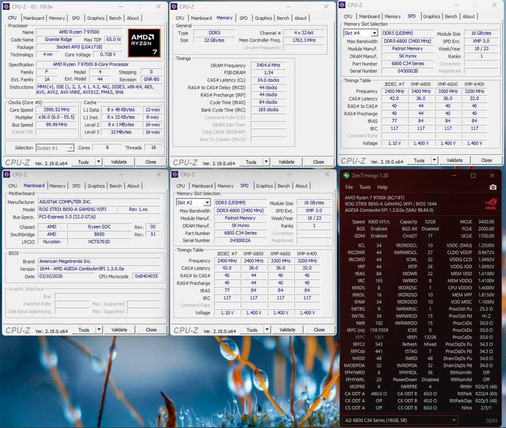The height and width of the screenshot is (428, 506).
Task: Open the Slot #4 memory slot dropdown
Action: (x=374, y=33)
